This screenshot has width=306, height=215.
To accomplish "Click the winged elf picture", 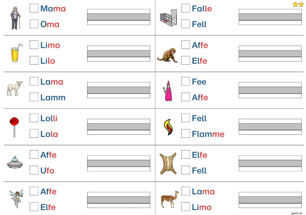I will (x=16, y=199).
